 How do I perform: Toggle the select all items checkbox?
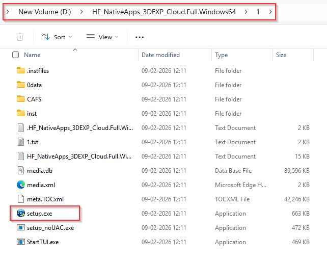pyautogui.click(x=15, y=55)
